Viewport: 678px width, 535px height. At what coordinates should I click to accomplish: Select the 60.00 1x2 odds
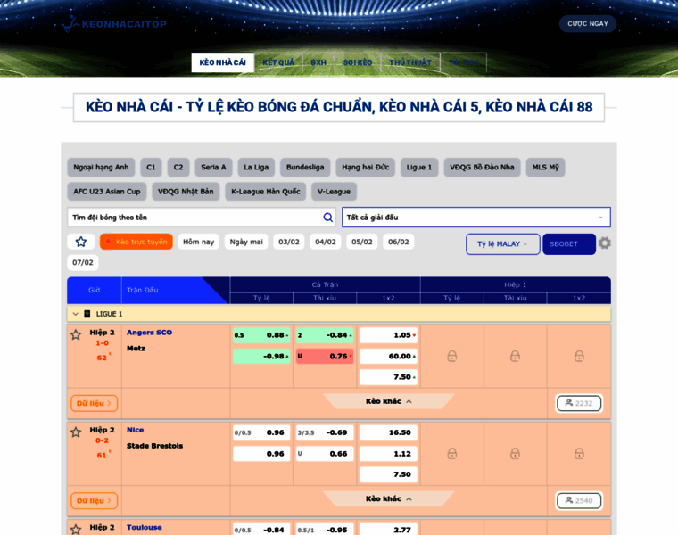pyautogui.click(x=388, y=356)
